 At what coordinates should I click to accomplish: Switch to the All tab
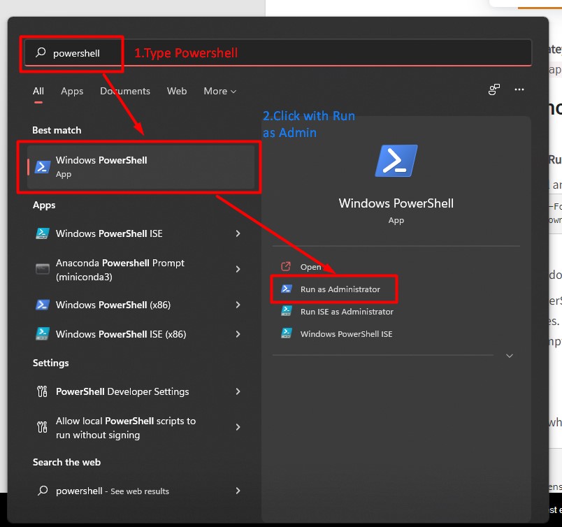click(x=38, y=91)
